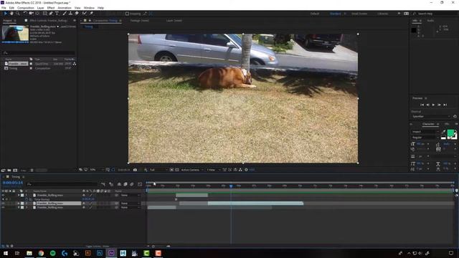This screenshot has width=459, height=258.
Task: Open Chrome from the taskbar
Action: 41,253
